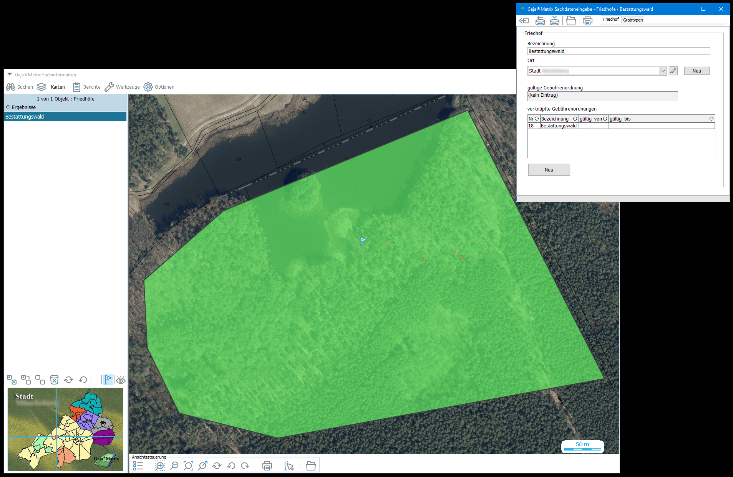
Task: Click the zoom-in magnifier in Ansichtssteuerung
Action: click(x=160, y=466)
